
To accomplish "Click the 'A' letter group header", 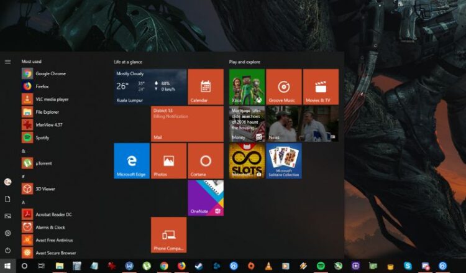I will [x=23, y=202].
